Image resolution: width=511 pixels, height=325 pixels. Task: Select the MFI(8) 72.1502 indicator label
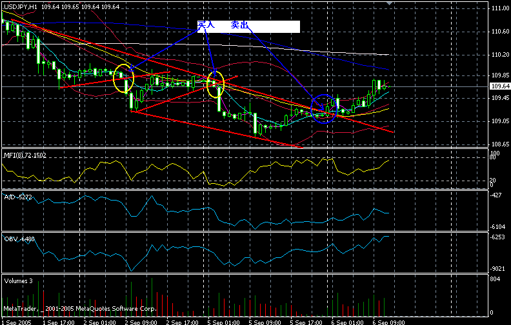point(25,155)
